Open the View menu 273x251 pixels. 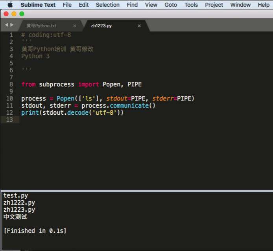151,5
